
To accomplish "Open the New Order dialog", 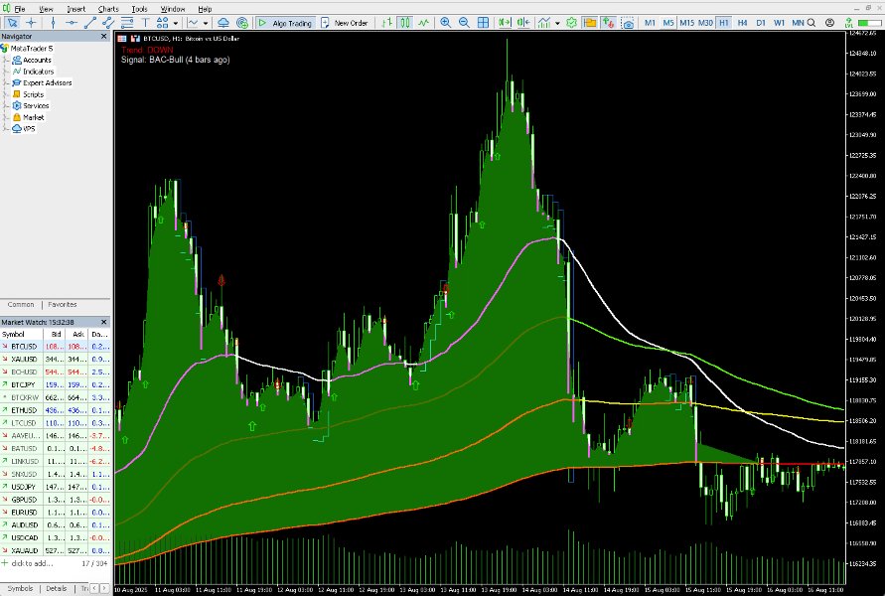I will (345, 23).
